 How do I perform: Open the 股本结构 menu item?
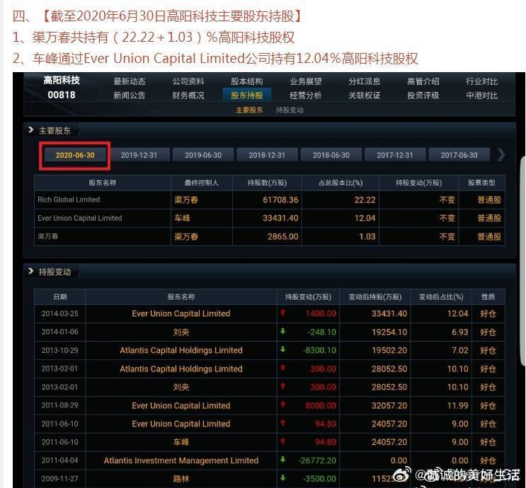pos(247,81)
